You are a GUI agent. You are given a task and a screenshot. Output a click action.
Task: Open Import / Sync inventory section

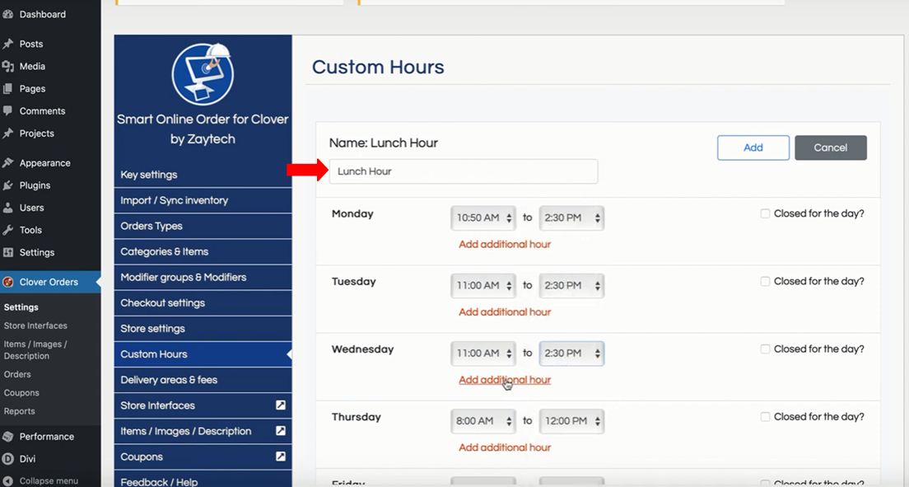203,200
